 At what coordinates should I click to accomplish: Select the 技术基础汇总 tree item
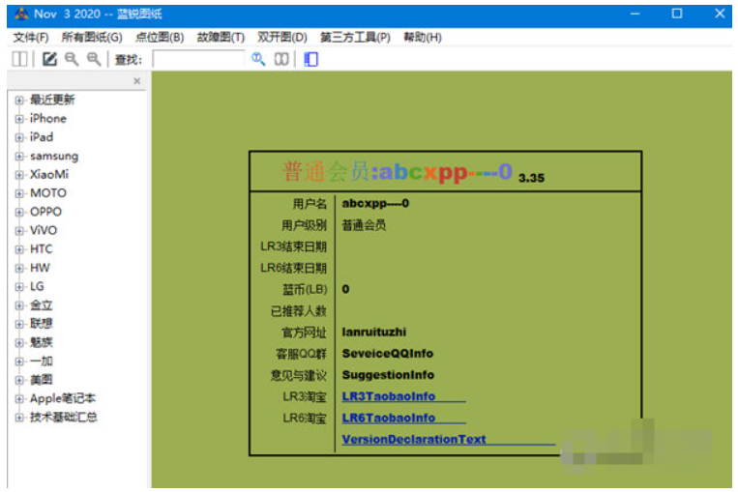point(64,418)
